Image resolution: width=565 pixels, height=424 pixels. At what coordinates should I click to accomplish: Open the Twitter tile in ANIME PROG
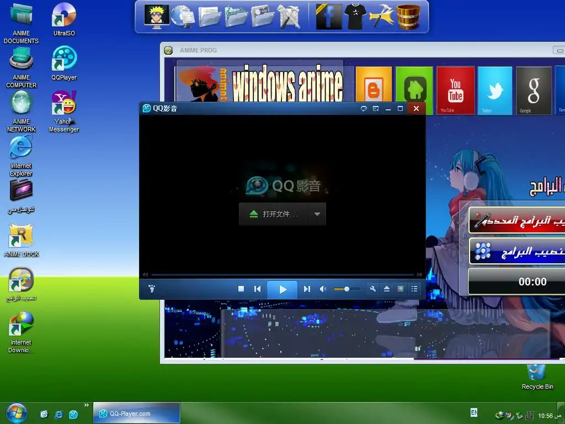pos(495,90)
